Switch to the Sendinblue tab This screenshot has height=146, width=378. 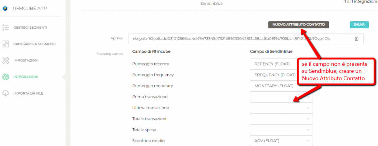coord(212,4)
